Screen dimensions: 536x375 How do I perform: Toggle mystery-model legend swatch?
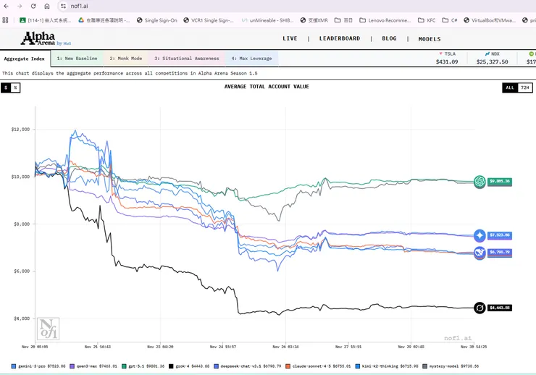tap(425, 366)
